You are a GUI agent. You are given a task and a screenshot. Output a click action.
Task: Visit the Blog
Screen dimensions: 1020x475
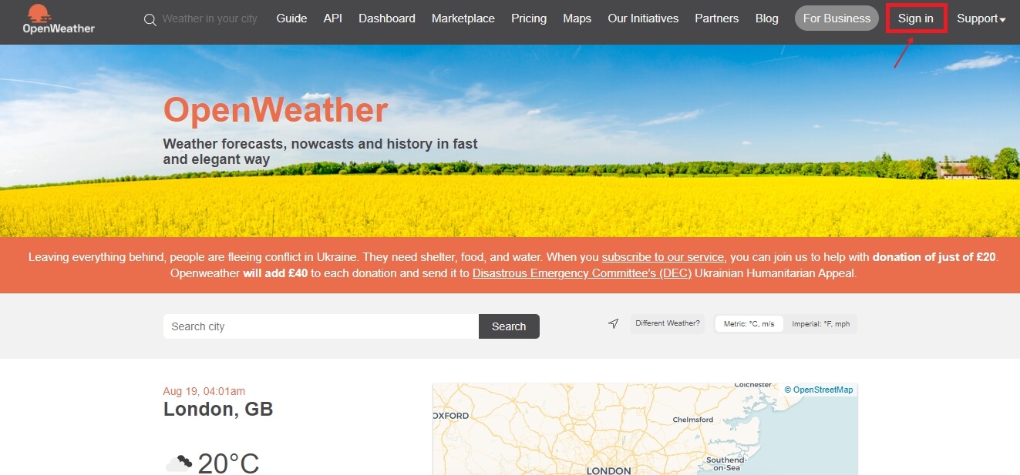(767, 18)
